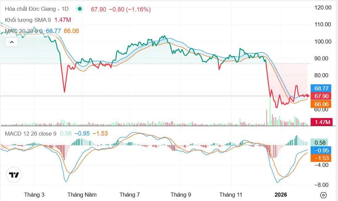The width and height of the screenshot is (338, 201).
Task: Click the blue 68.77 price axis label
Action: [321, 88]
